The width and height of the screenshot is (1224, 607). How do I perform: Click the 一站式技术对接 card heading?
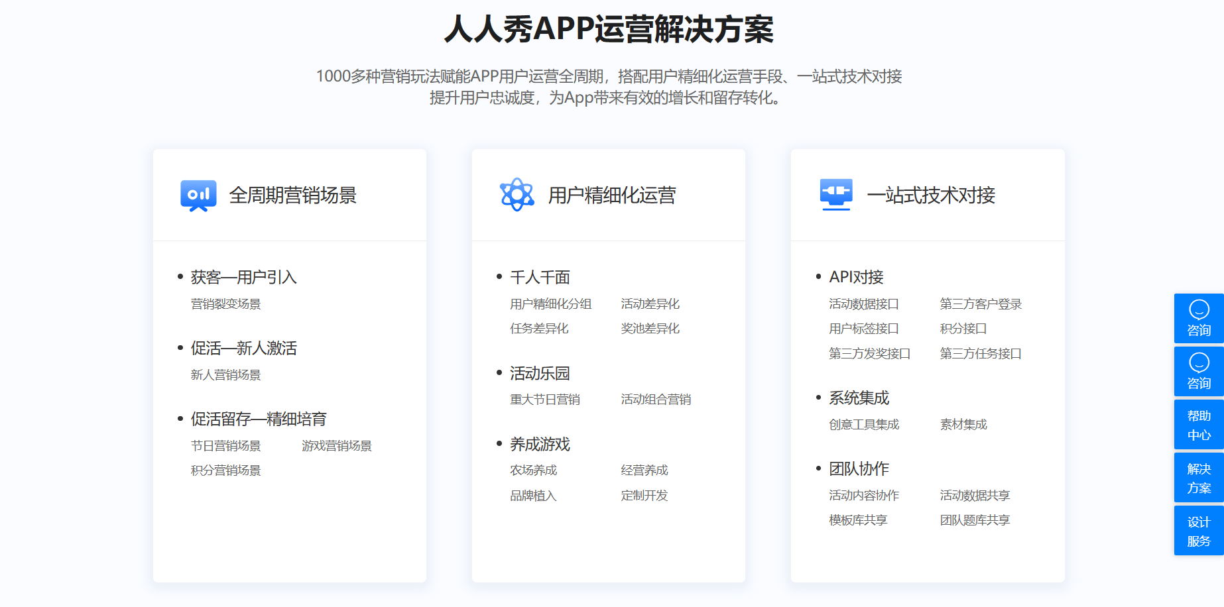pyautogui.click(x=931, y=195)
